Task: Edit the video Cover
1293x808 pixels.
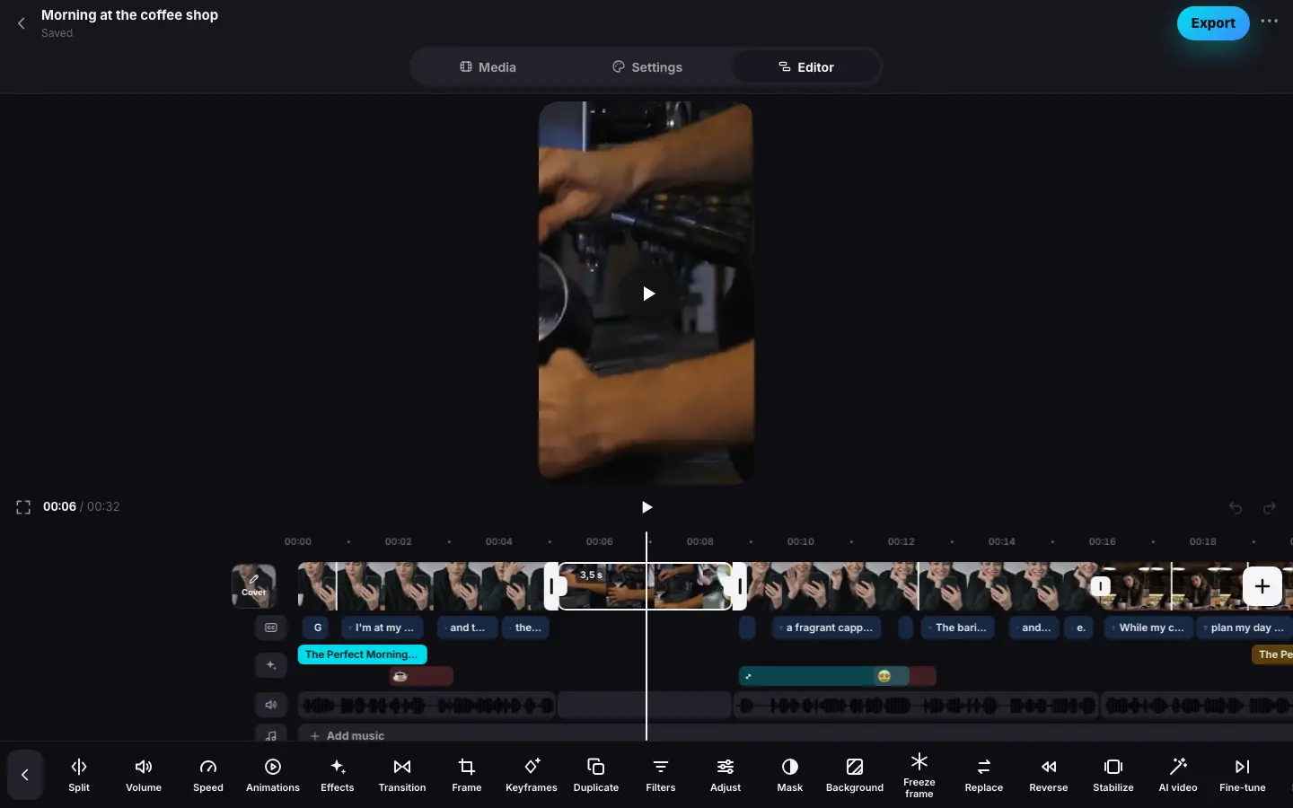Action: pyautogui.click(x=254, y=585)
